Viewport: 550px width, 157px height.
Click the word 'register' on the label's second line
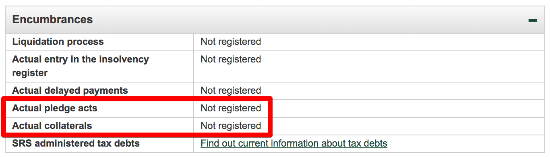pyautogui.click(x=30, y=73)
